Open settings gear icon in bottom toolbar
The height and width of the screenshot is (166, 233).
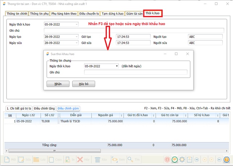[x=182, y=159]
